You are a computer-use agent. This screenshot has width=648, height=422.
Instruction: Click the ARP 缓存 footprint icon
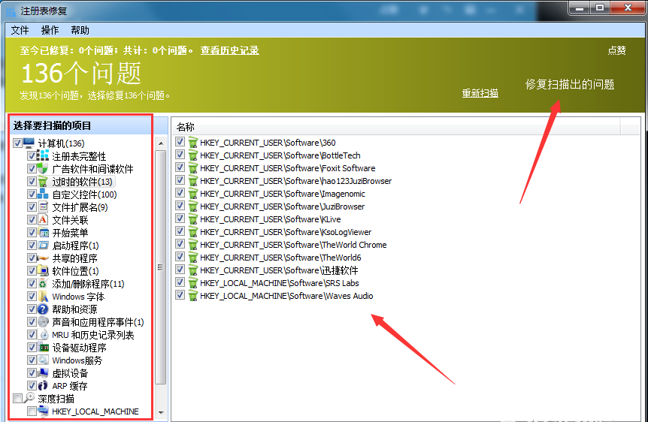pos(44,386)
